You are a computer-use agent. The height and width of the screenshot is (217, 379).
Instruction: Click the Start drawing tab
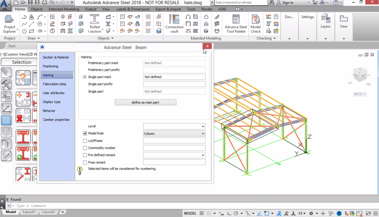[12, 46]
